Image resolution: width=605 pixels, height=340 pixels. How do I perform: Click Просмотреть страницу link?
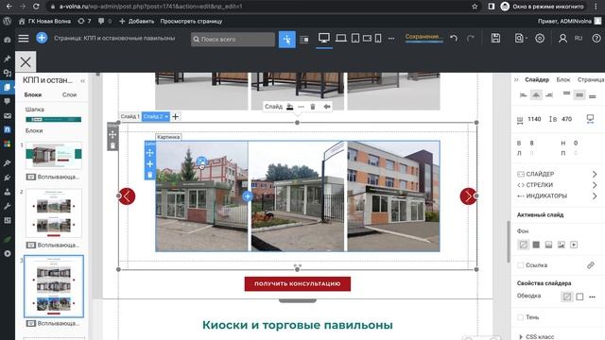[x=191, y=21]
